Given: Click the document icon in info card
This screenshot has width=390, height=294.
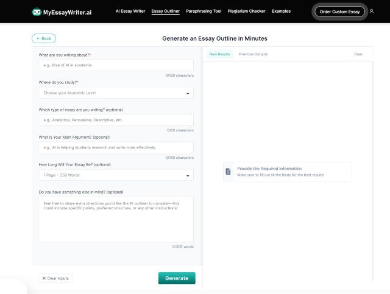Looking at the screenshot, I should click(x=228, y=172).
